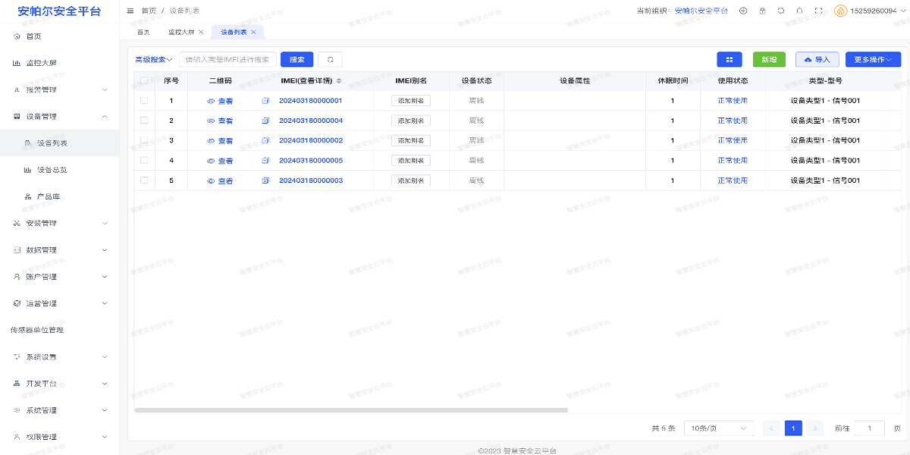Check the checkbox of row 3
The image size is (910, 455).
[x=144, y=140]
